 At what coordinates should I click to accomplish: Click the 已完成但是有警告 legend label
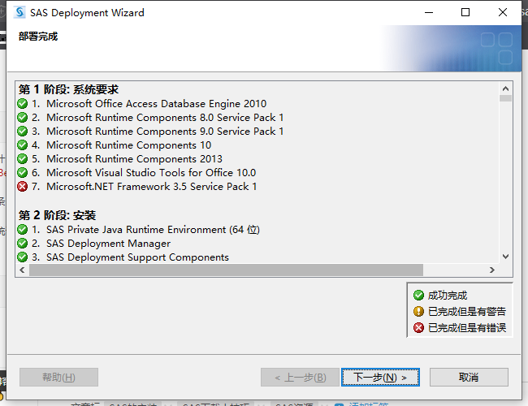(467, 311)
